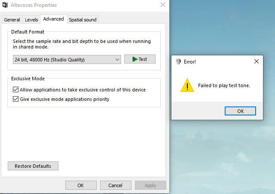Click the speaker icon in Error title bar
Viewport: 275px width, 194px height.
pos(178,61)
